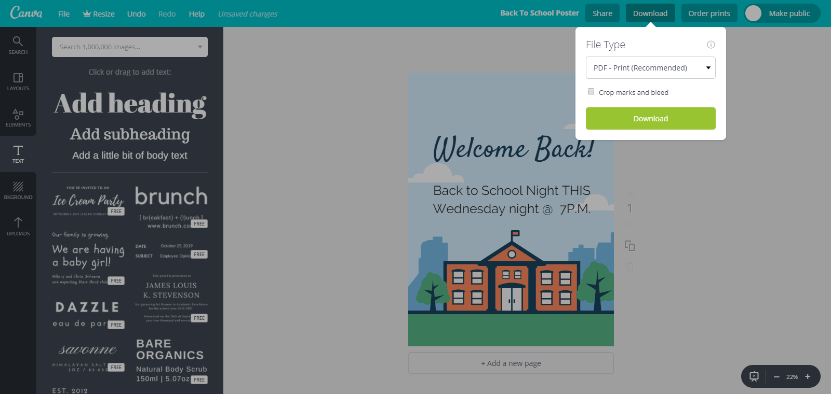Viewport: 831px width, 394px height.
Task: Click the Back To School Poster title
Action: (540, 13)
